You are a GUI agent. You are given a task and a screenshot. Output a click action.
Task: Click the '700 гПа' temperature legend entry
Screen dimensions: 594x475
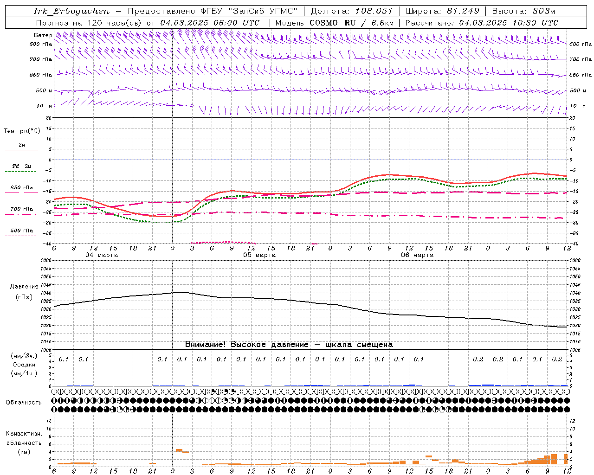tap(22, 209)
